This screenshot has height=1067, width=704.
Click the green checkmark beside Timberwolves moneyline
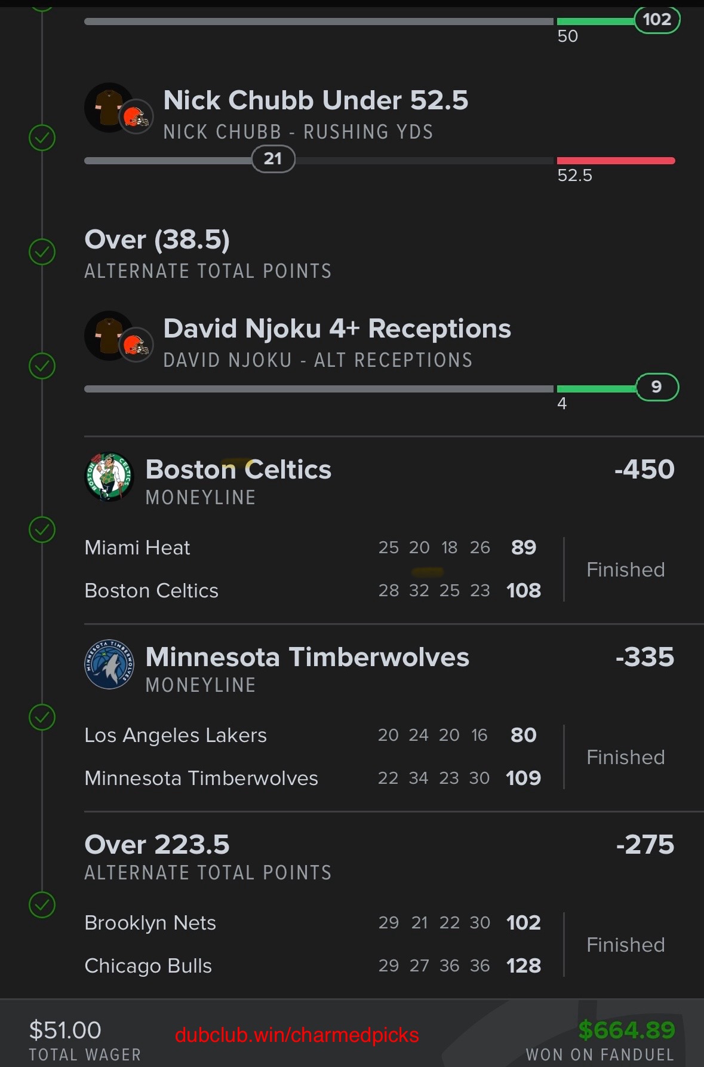42,718
